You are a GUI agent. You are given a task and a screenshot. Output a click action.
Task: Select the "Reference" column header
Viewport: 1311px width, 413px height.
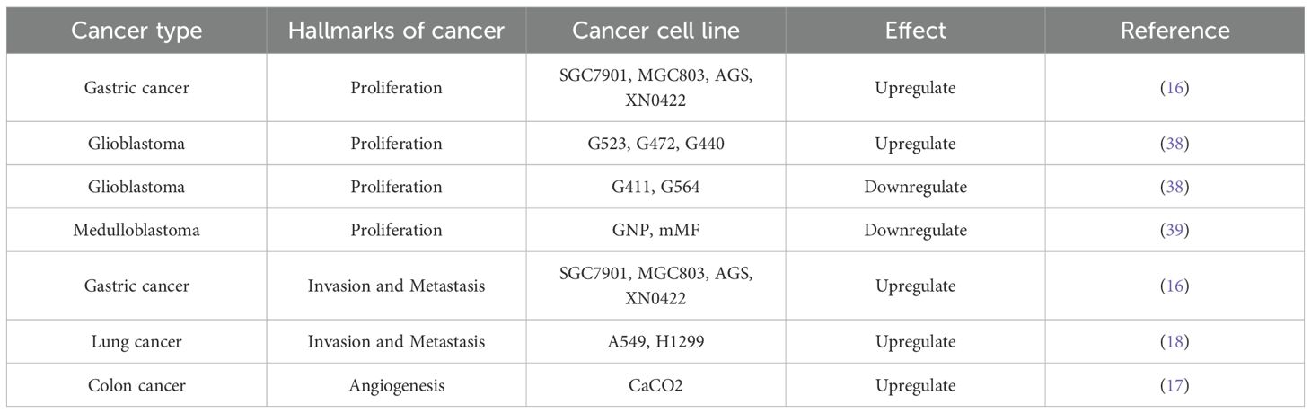point(1175,31)
